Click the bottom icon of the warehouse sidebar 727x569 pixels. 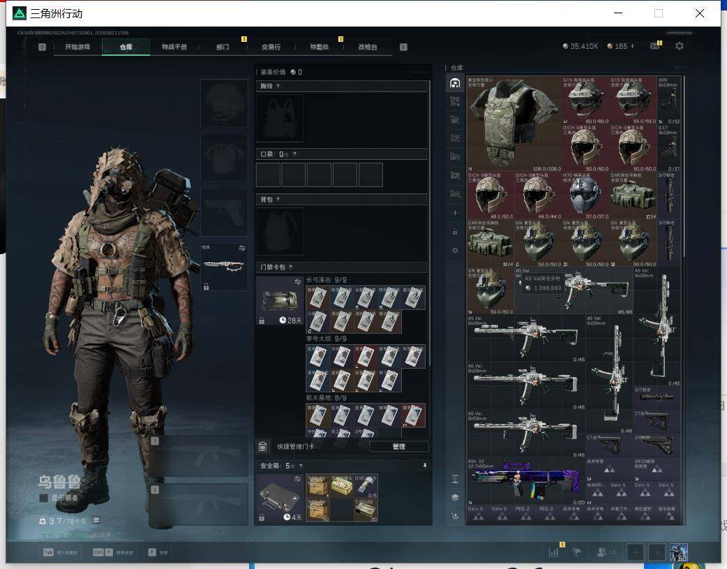(455, 516)
